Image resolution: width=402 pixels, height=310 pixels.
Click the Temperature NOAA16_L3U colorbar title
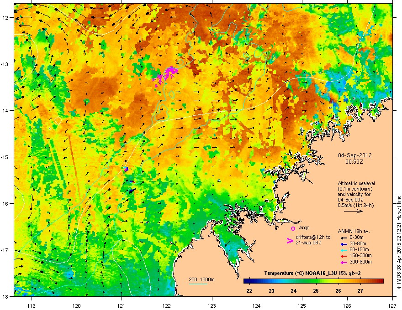312,274
